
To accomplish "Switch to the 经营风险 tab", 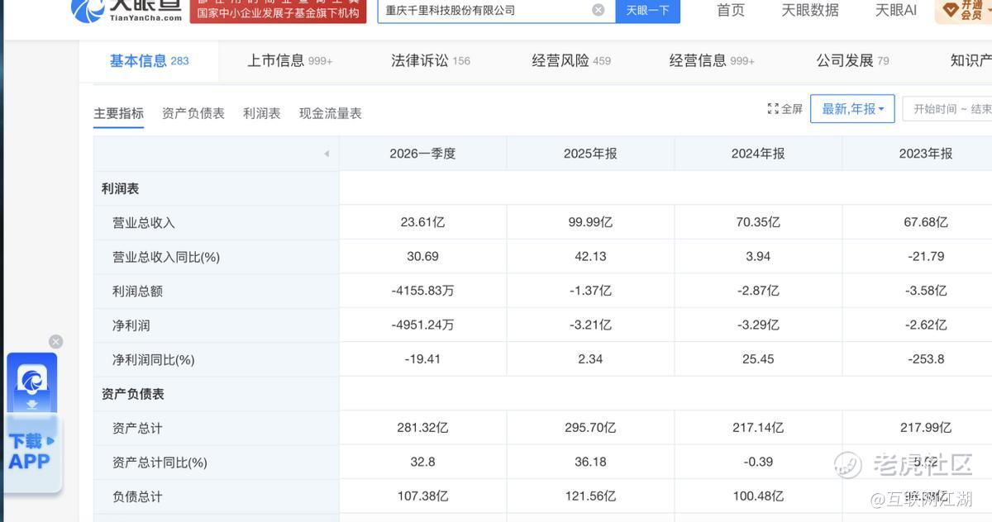I will tap(571, 60).
